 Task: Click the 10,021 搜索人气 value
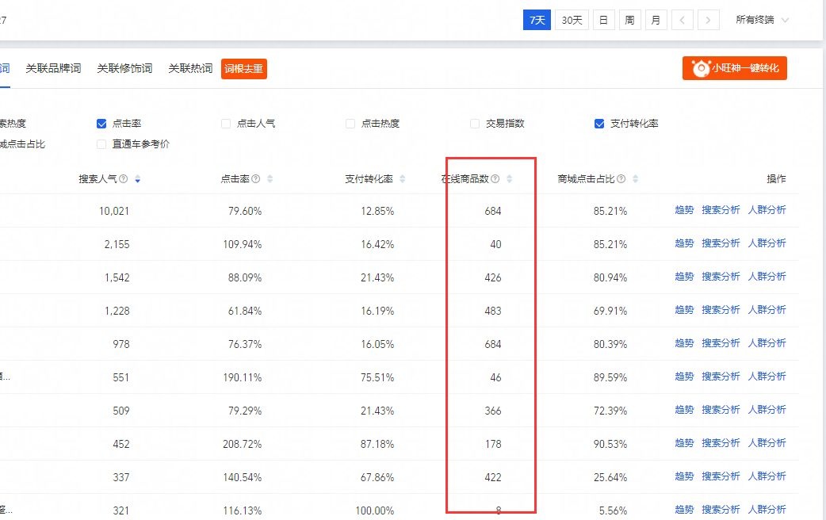(x=114, y=212)
